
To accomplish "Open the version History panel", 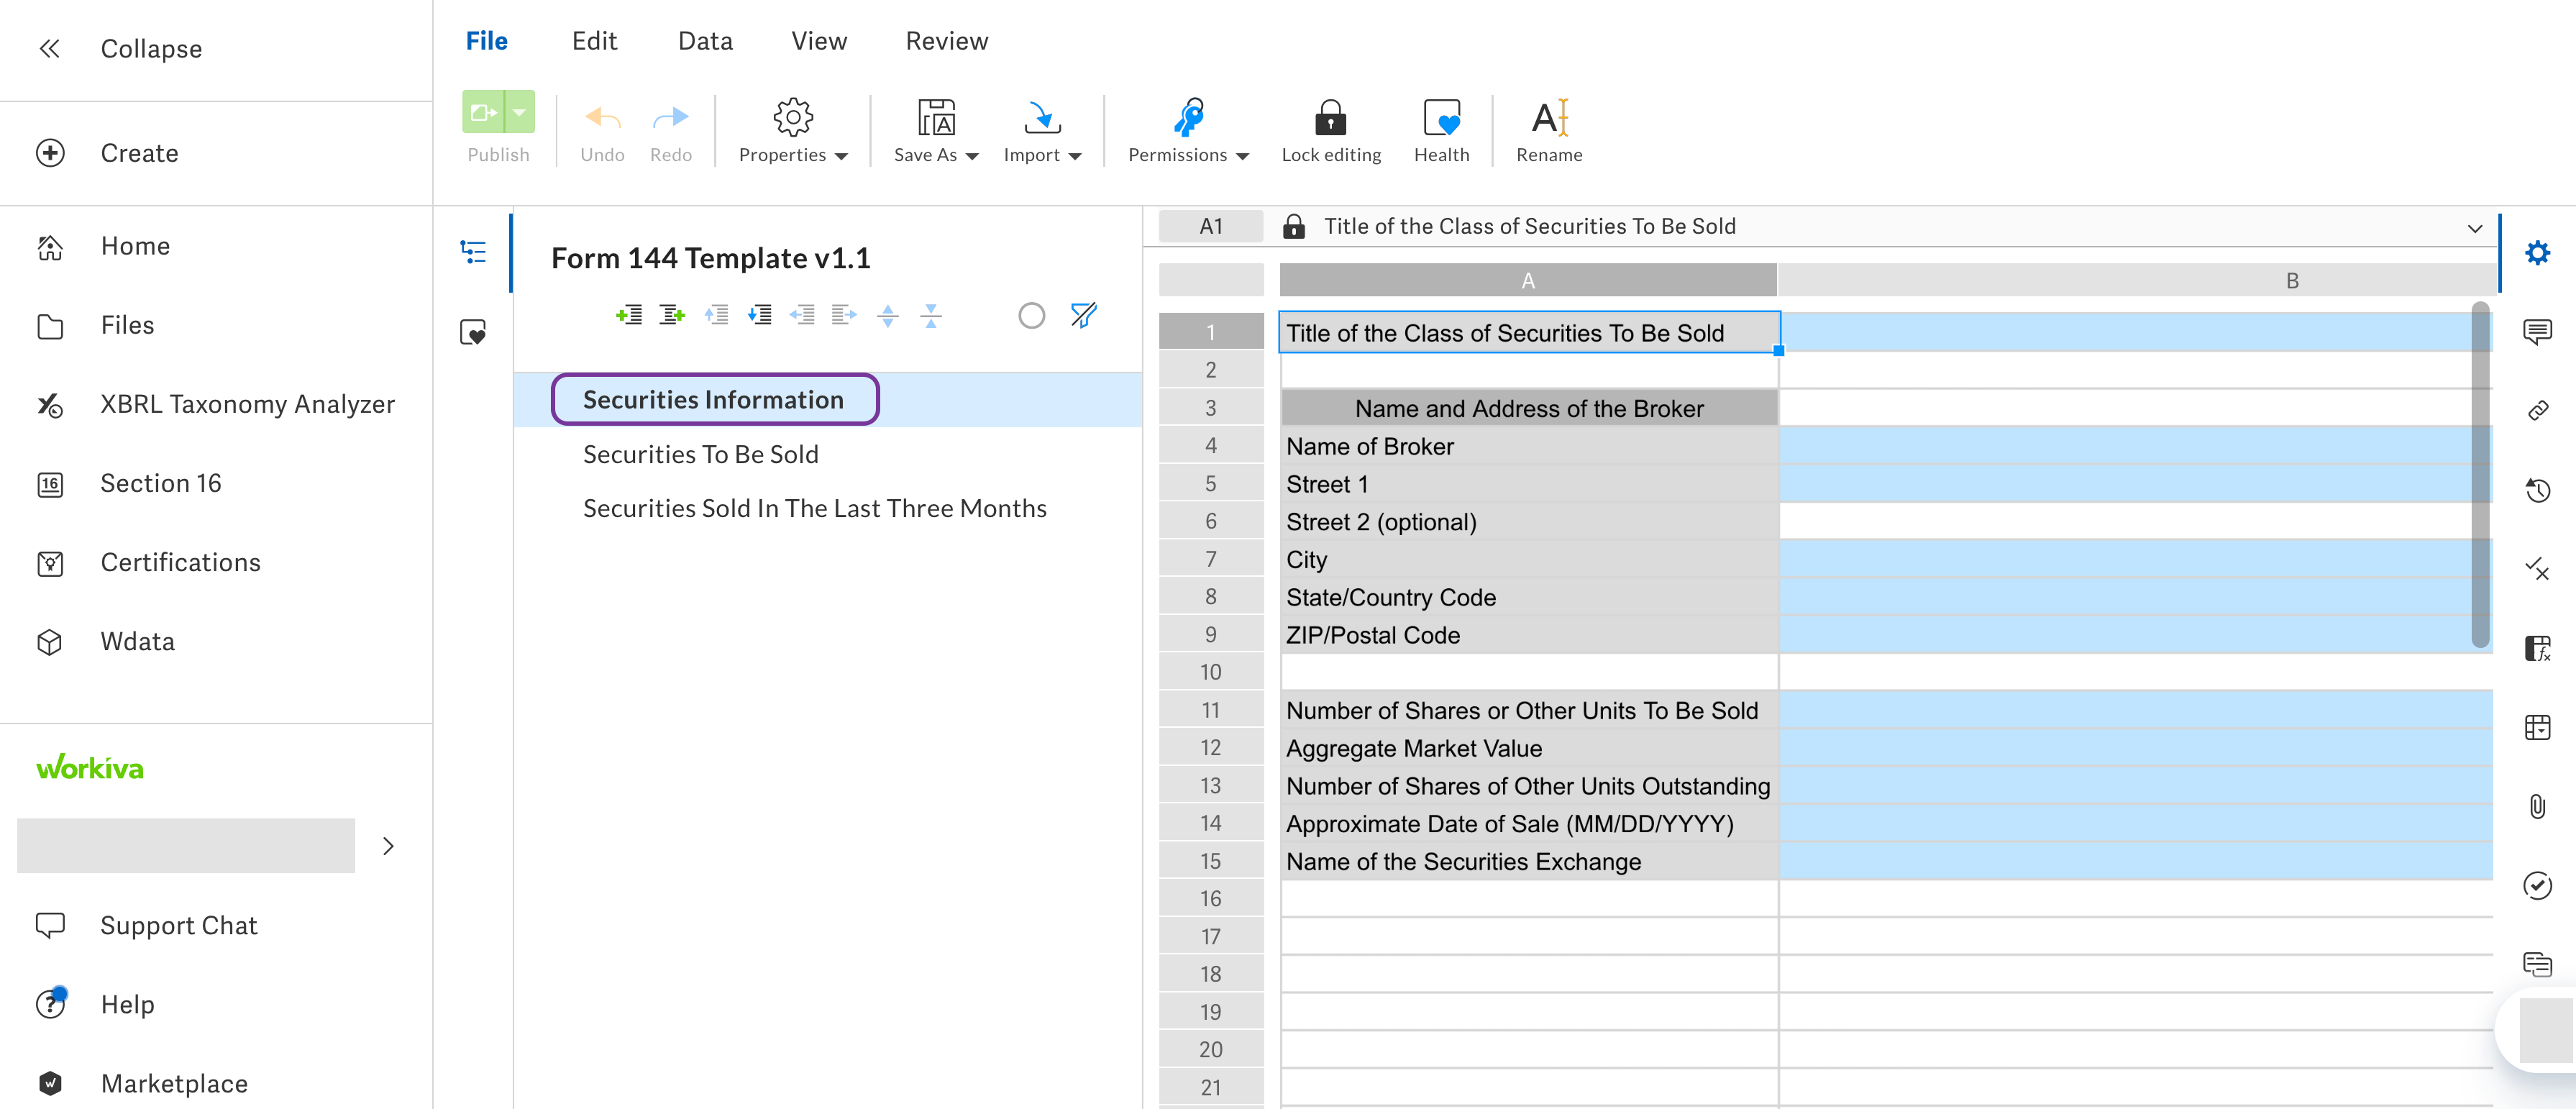I will tap(2539, 489).
